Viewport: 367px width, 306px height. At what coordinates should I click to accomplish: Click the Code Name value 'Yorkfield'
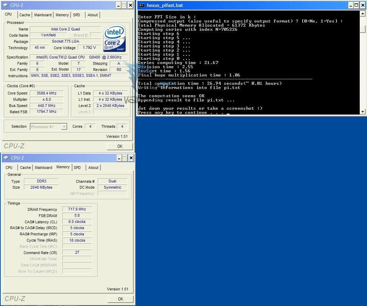point(48,35)
